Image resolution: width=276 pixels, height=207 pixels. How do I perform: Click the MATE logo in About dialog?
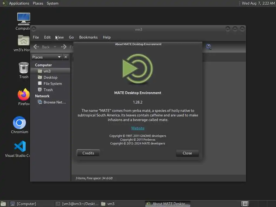138,69
